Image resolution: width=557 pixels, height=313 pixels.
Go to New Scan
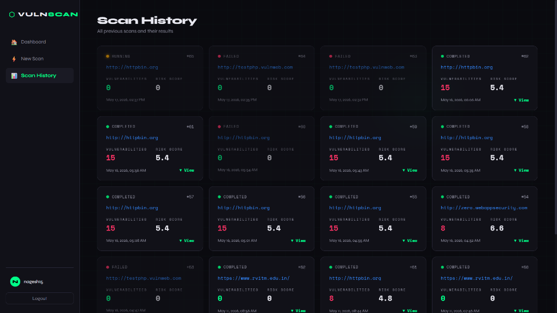click(x=40, y=59)
